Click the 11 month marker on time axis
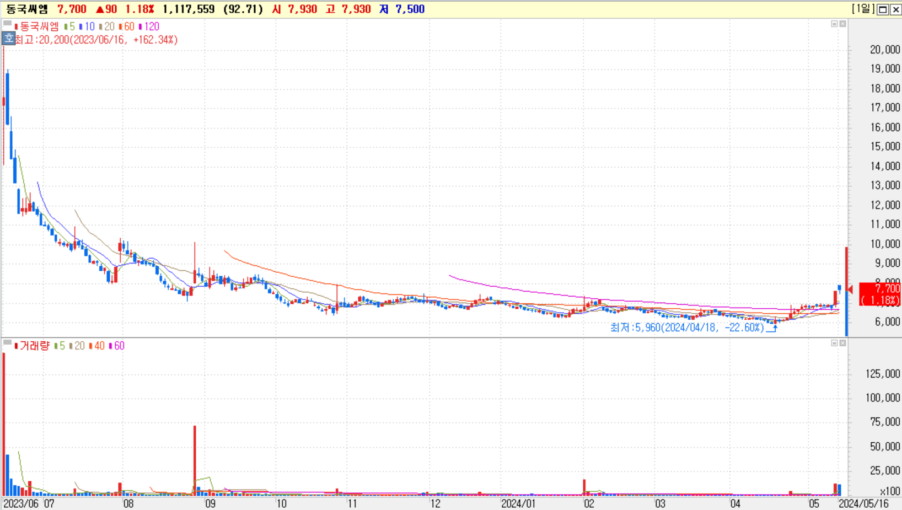Screen dimensions: 902x510 [352, 503]
